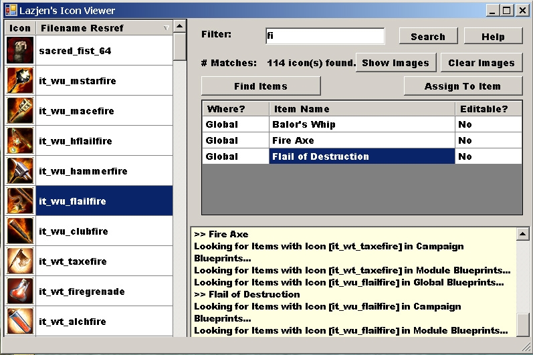Click the Find Items button
Viewport: 533px width, 355px height.
[261, 86]
